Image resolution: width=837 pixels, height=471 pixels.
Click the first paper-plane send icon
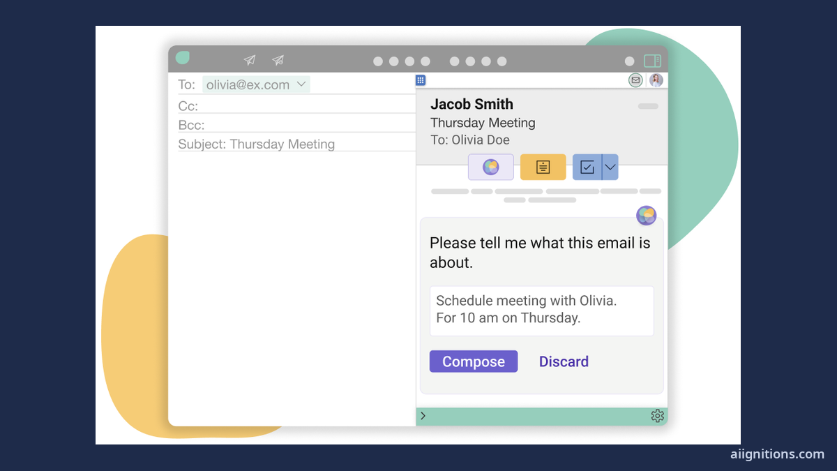click(x=250, y=60)
